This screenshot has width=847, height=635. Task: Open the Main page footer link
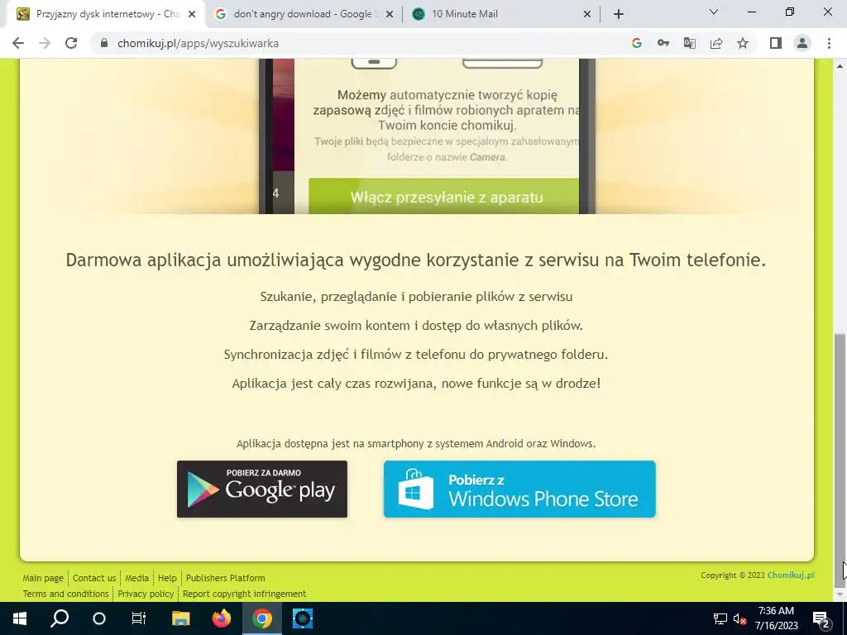(43, 578)
